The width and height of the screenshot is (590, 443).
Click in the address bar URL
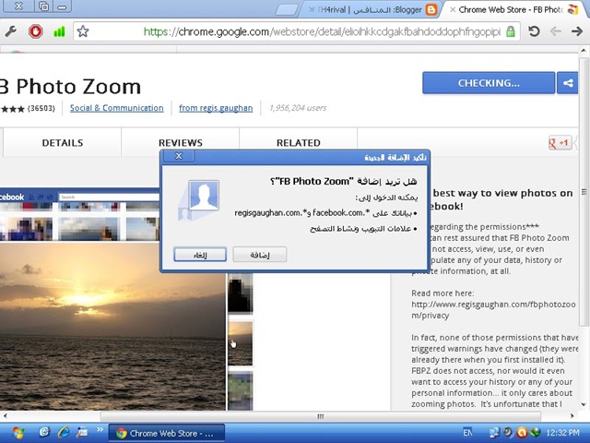click(322, 31)
